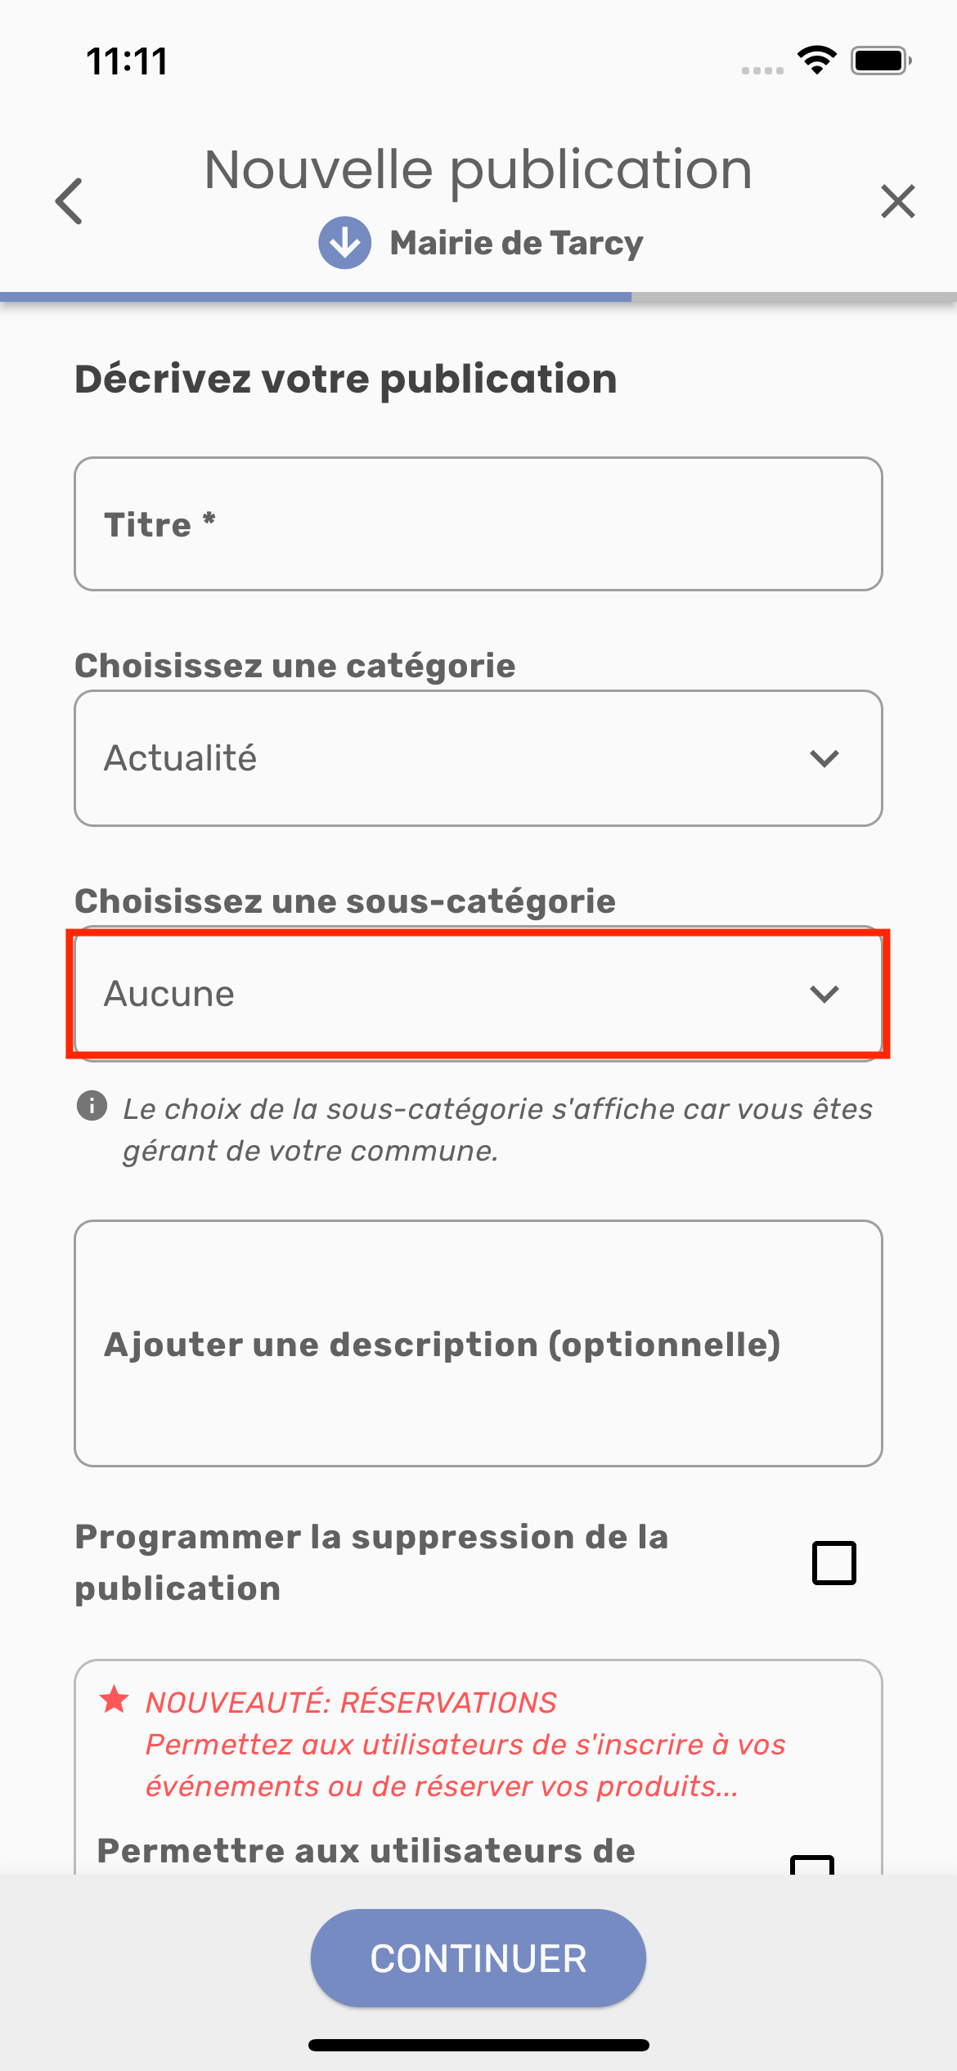Enable Programmer la suppression checkbox

[x=833, y=1563]
